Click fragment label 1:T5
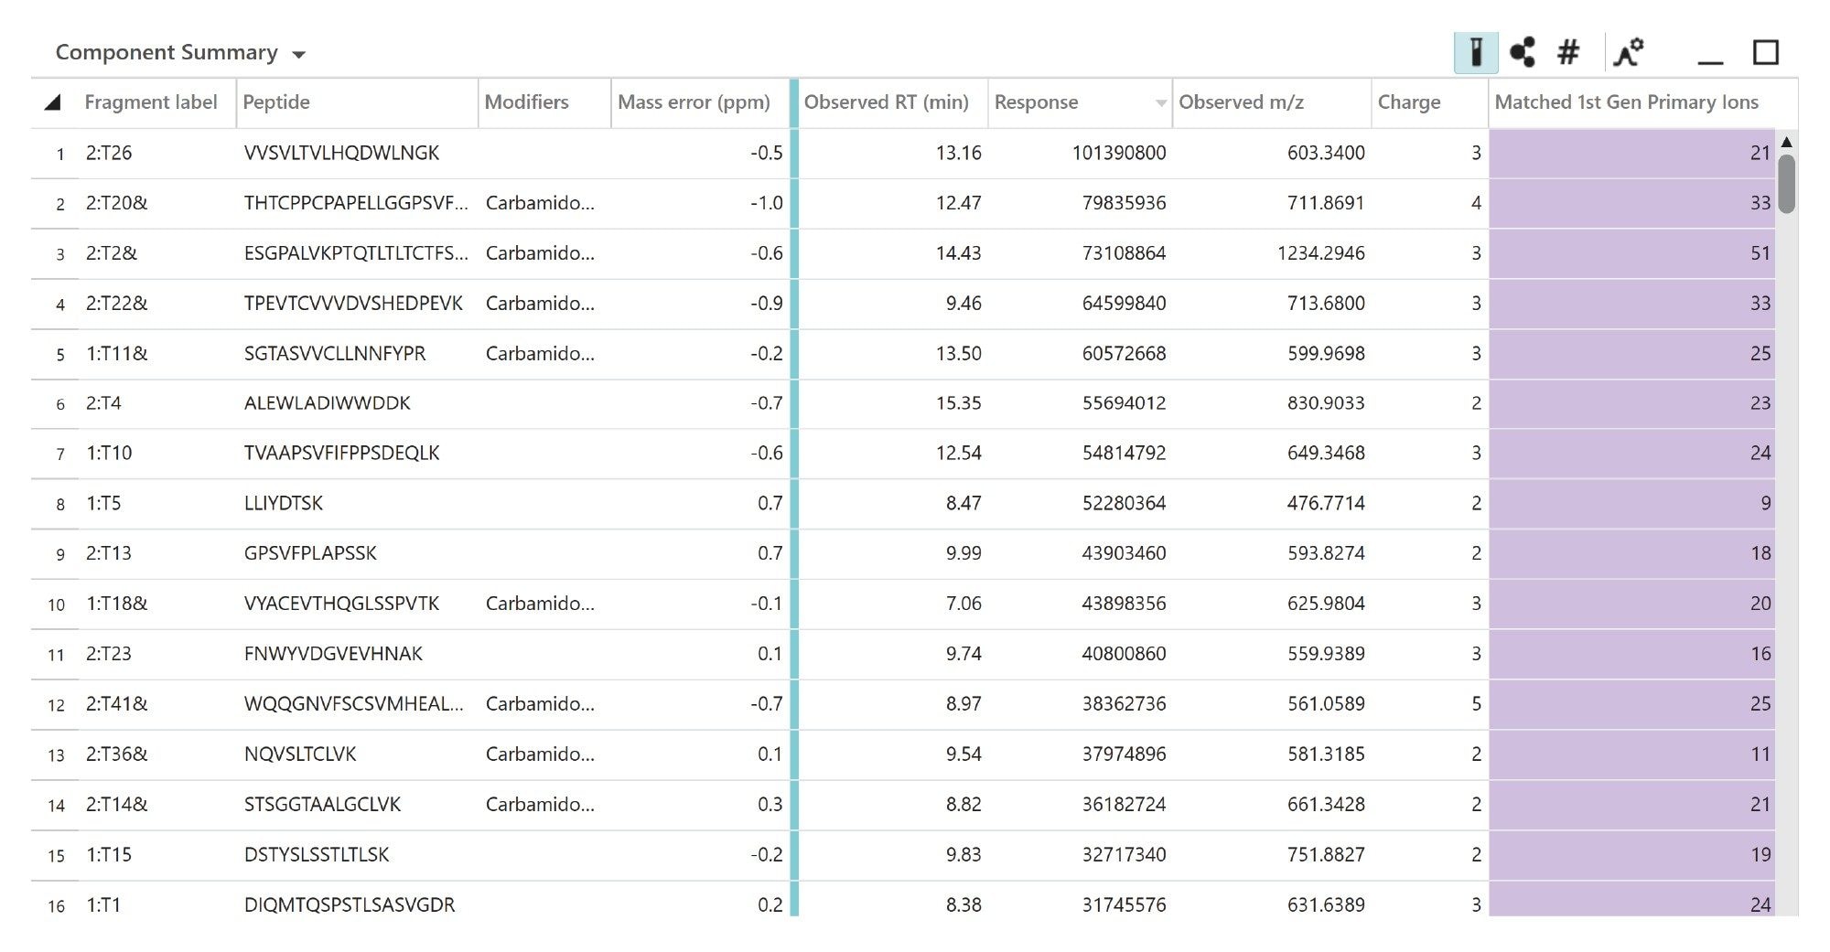The height and width of the screenshot is (952, 1830). (103, 504)
